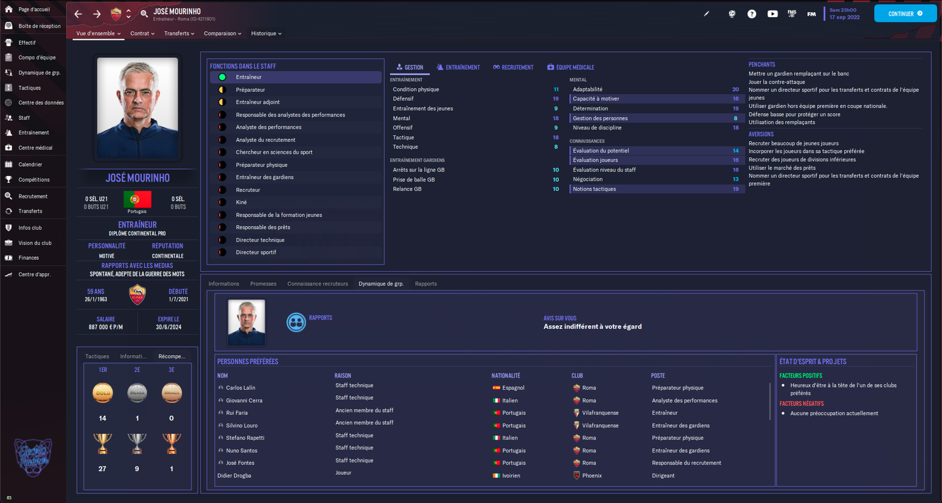Expand the Historique dropdown
The height and width of the screenshot is (503, 942).
coord(266,34)
